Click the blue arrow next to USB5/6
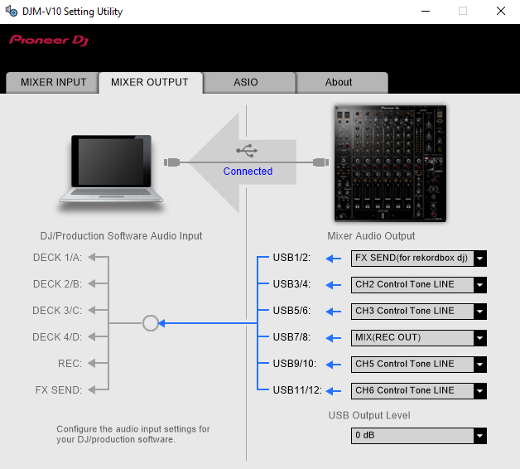The image size is (520, 469). pyautogui.click(x=334, y=312)
